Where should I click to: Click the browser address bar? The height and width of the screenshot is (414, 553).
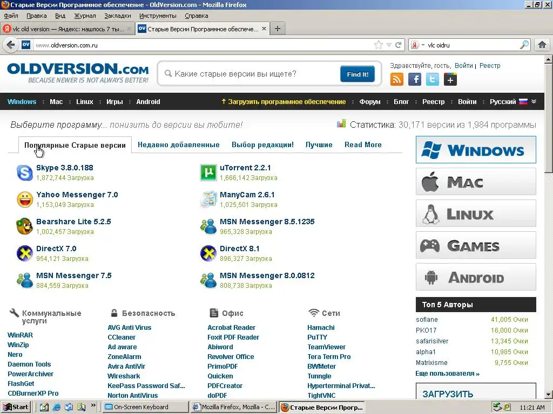[x=203, y=45]
